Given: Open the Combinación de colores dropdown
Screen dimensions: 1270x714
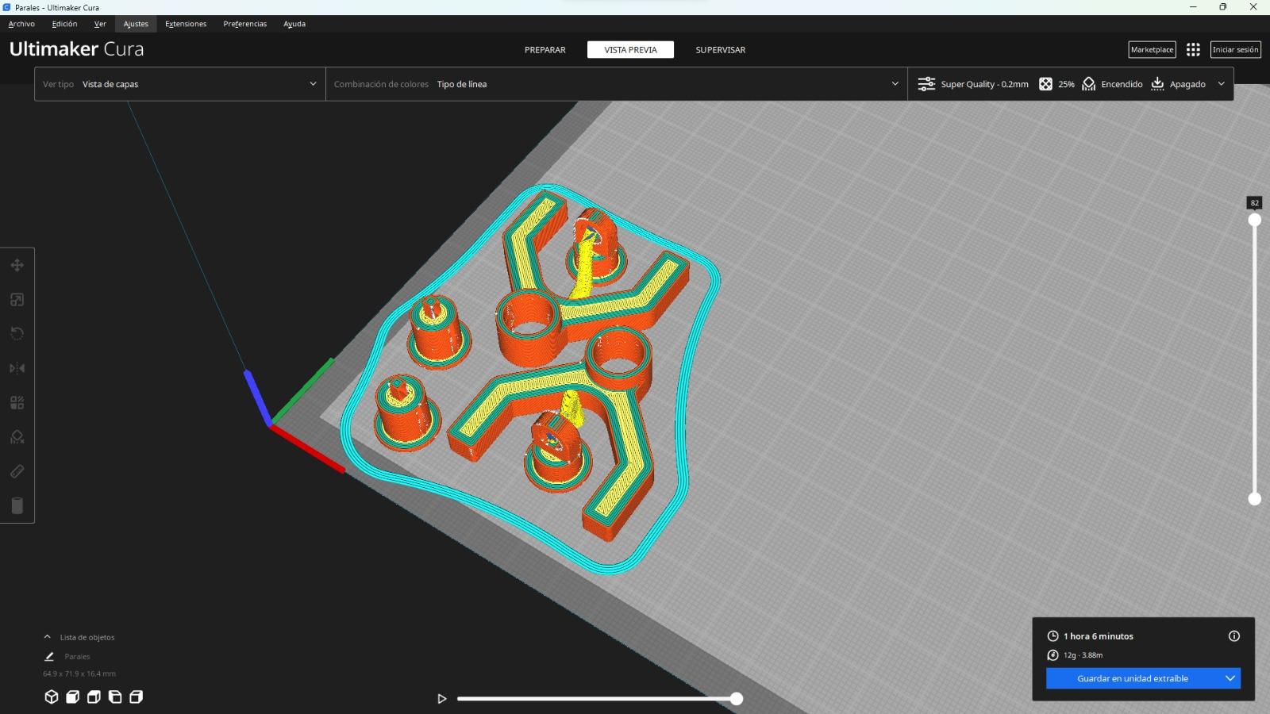Looking at the screenshot, I should pos(617,84).
